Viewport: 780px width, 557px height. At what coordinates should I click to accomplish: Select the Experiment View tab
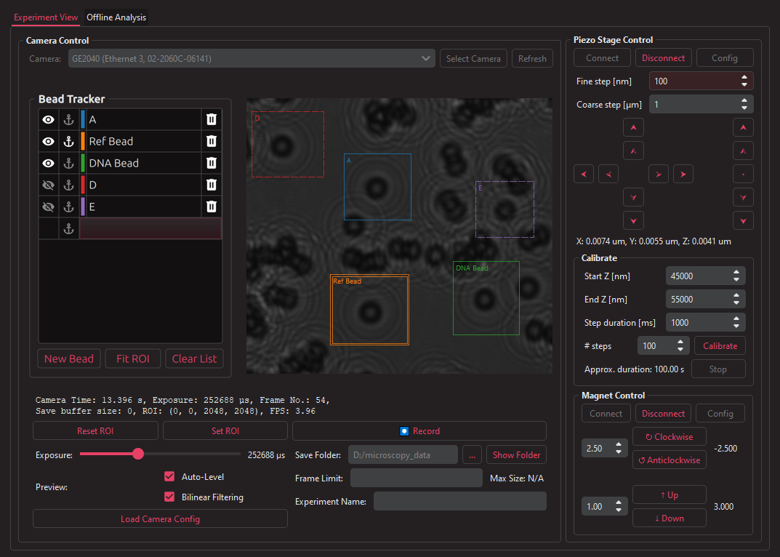pyautogui.click(x=45, y=17)
